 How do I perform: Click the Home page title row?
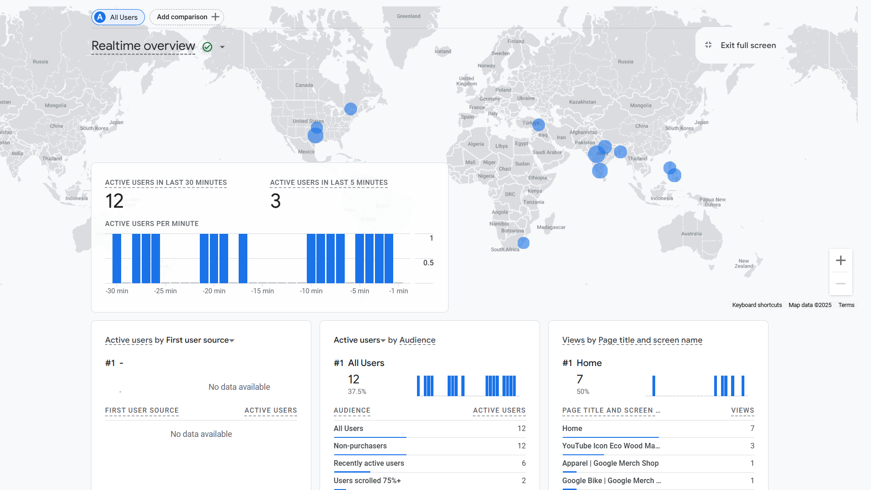click(572, 428)
